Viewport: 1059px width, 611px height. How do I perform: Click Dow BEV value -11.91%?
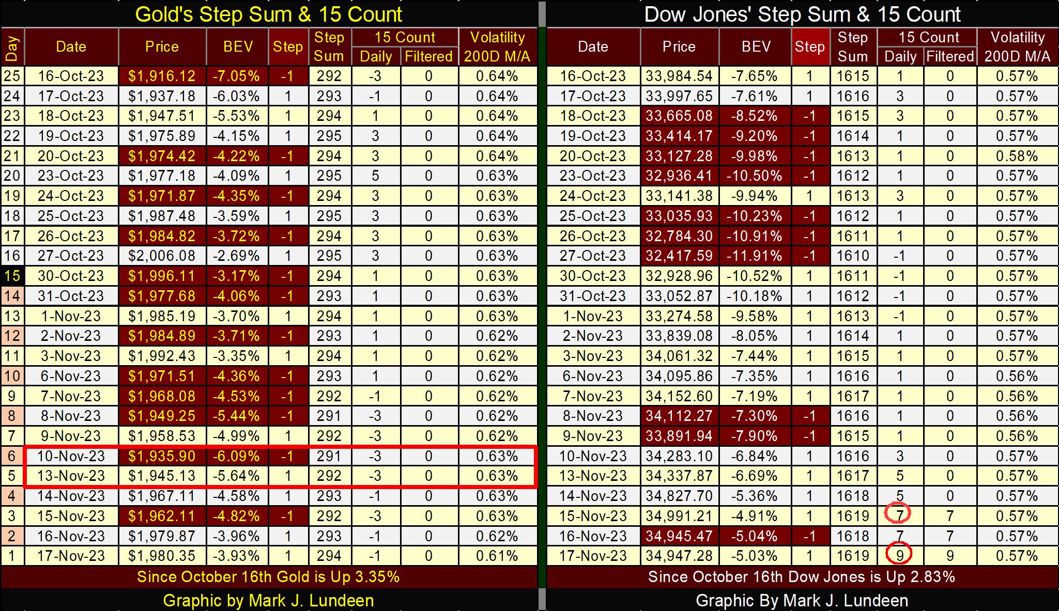pos(756,256)
